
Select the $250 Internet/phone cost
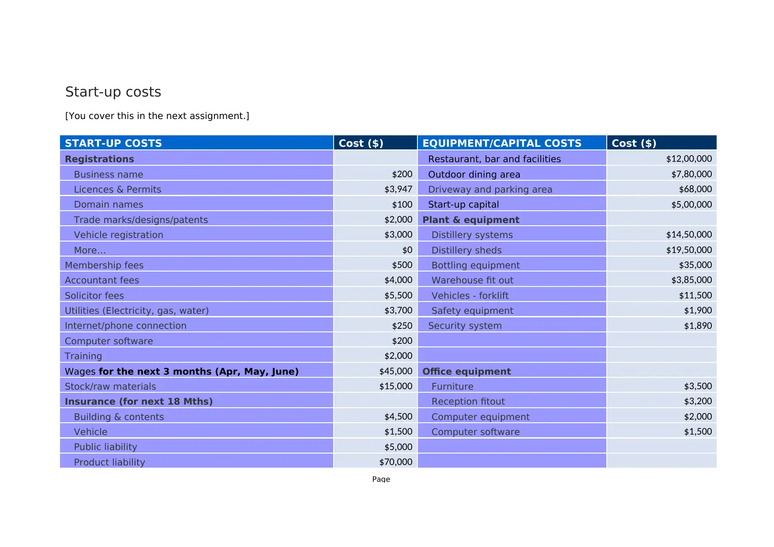click(402, 326)
